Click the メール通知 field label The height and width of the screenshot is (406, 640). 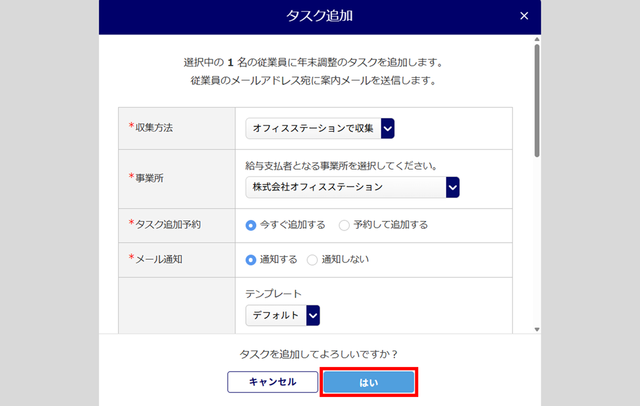coord(159,259)
